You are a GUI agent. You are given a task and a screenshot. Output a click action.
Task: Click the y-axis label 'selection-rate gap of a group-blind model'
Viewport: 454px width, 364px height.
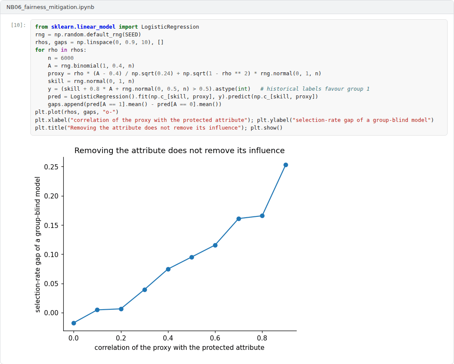(38, 245)
